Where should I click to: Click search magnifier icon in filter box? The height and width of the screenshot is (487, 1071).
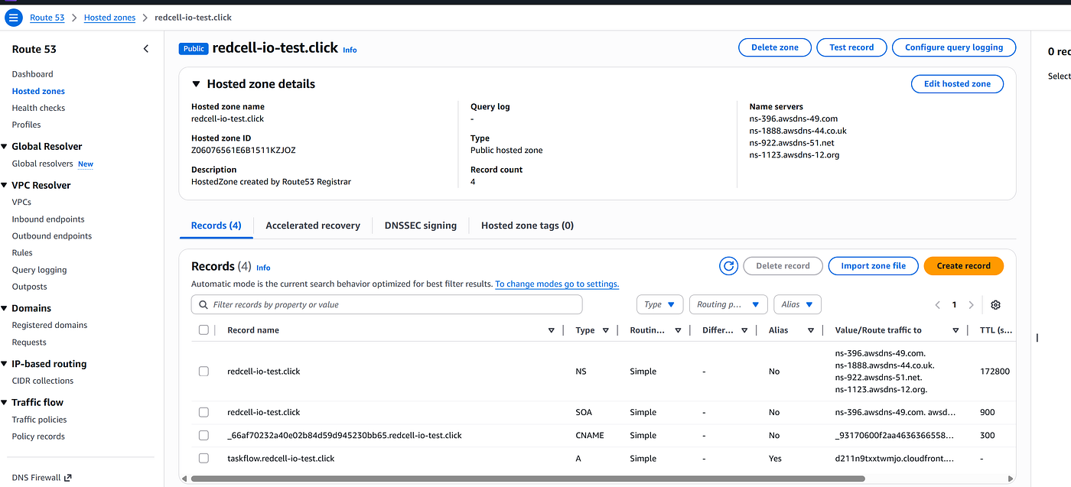coord(203,305)
